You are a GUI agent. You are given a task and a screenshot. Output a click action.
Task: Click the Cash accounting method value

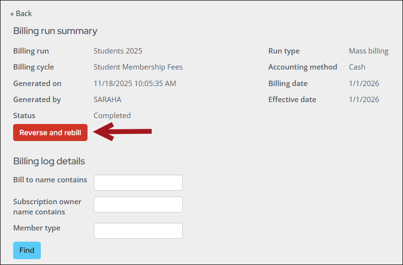pyautogui.click(x=357, y=67)
